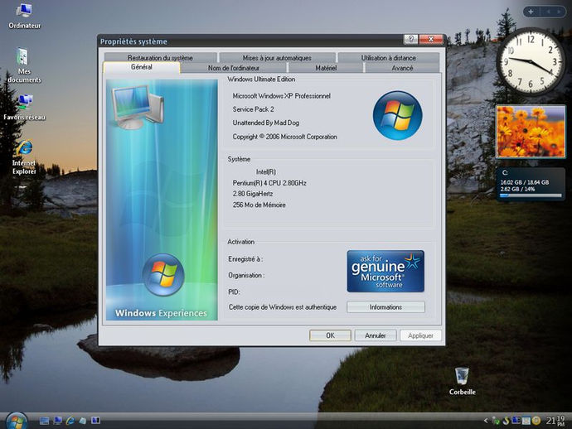Click Microsoft Windows XP Professionnel text
The height and width of the screenshot is (429, 572).
click(x=282, y=96)
